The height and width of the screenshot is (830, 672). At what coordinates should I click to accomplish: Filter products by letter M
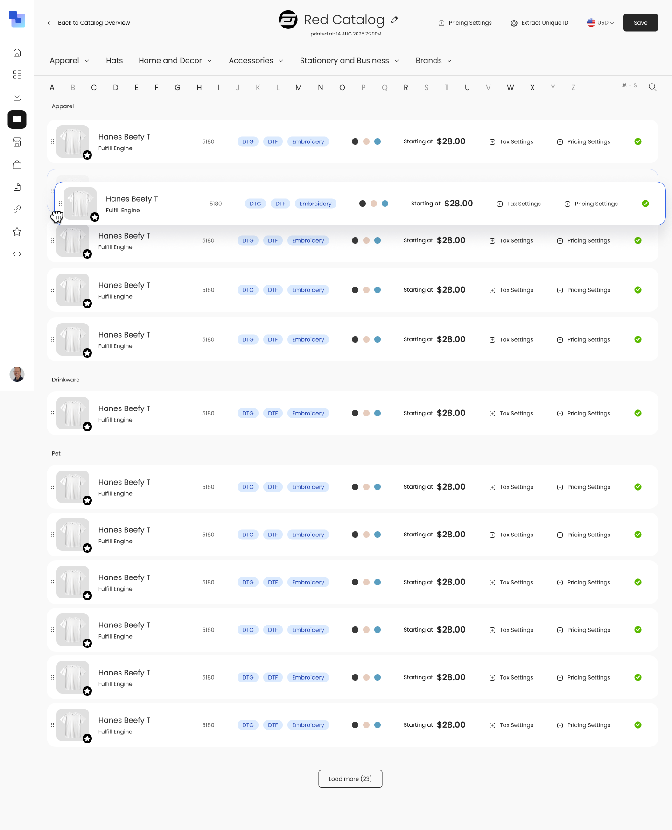tap(299, 88)
